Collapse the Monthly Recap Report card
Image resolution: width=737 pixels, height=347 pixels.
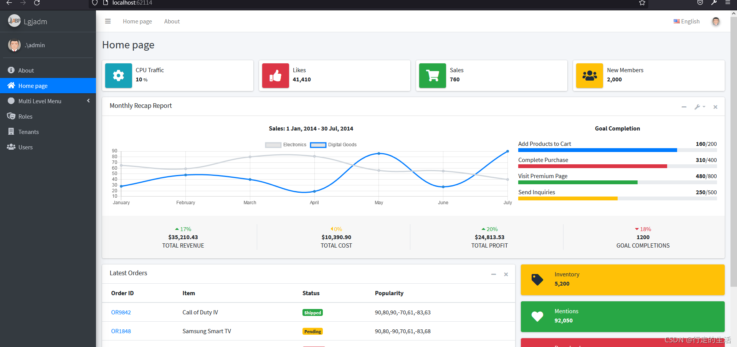click(684, 107)
